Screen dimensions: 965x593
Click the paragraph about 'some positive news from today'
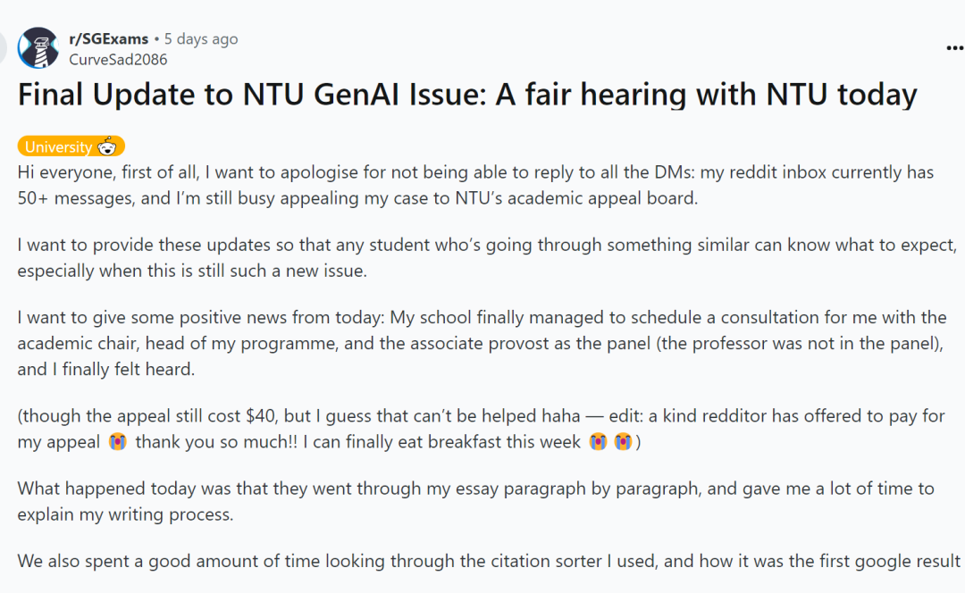pyautogui.click(x=482, y=343)
